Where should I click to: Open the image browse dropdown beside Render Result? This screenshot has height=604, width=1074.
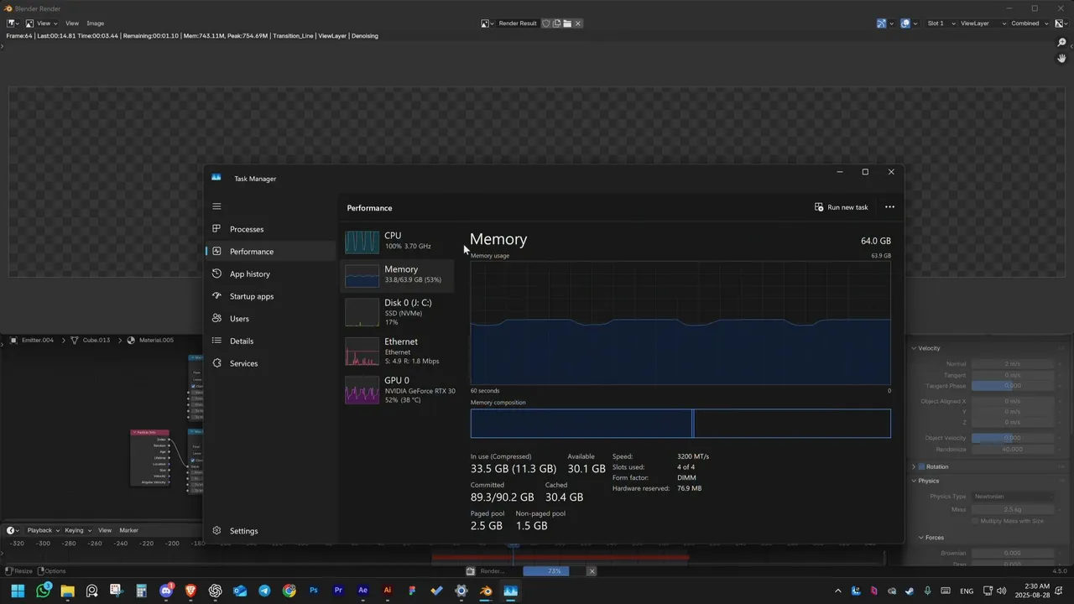[x=487, y=23]
